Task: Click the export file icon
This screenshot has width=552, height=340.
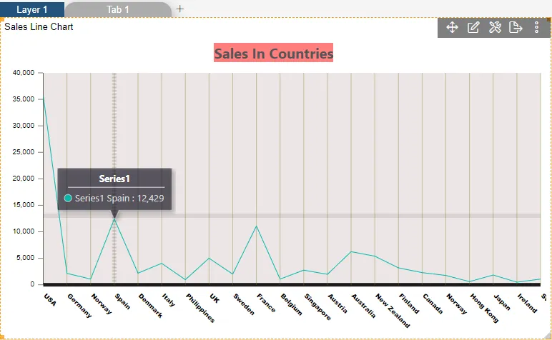Action: (x=516, y=28)
